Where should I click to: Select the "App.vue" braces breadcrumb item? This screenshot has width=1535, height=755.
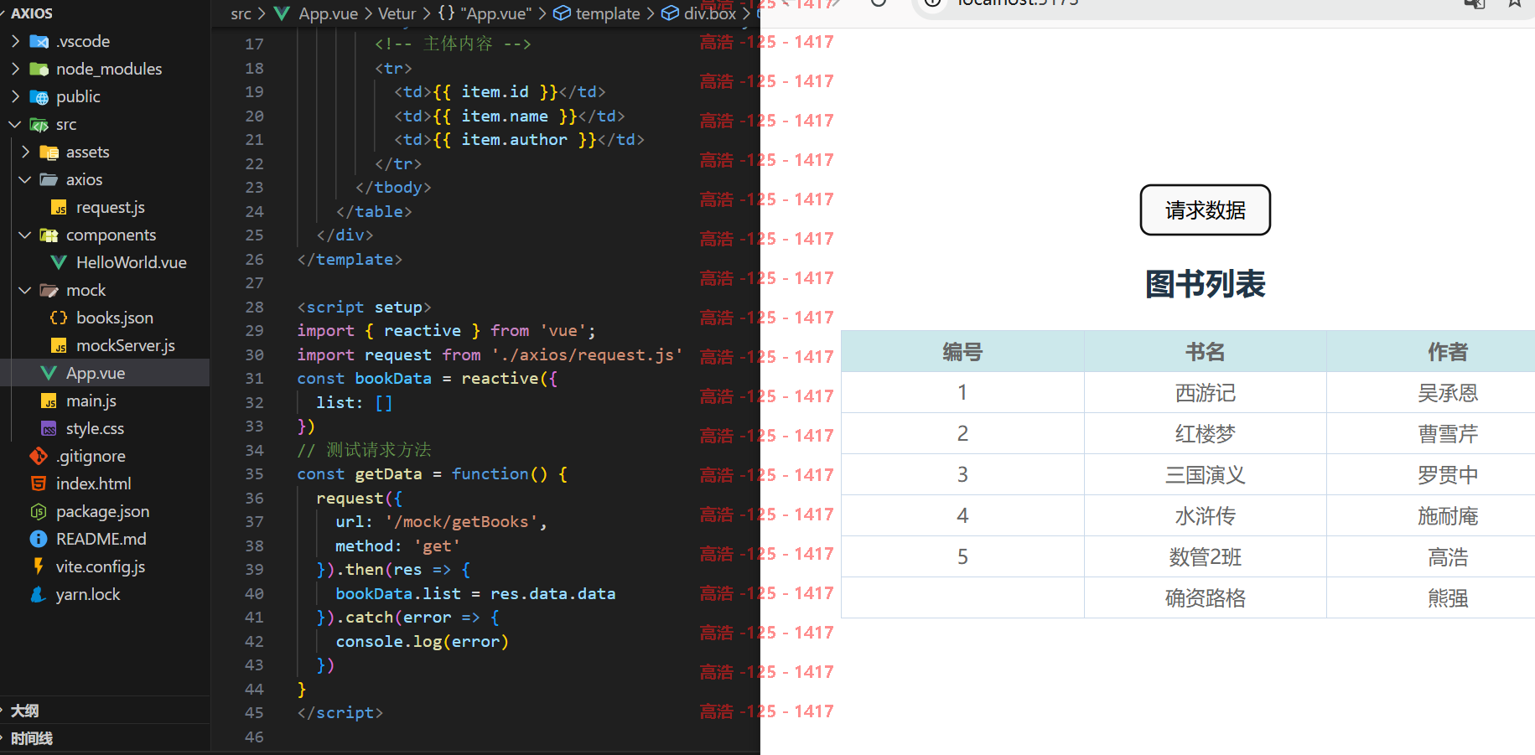coord(485,13)
